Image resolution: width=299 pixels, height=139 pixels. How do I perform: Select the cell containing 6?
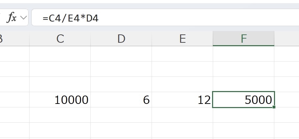point(121,100)
